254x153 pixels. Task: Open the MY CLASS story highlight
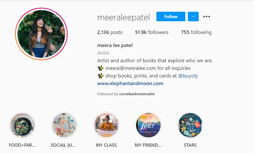click(106, 125)
